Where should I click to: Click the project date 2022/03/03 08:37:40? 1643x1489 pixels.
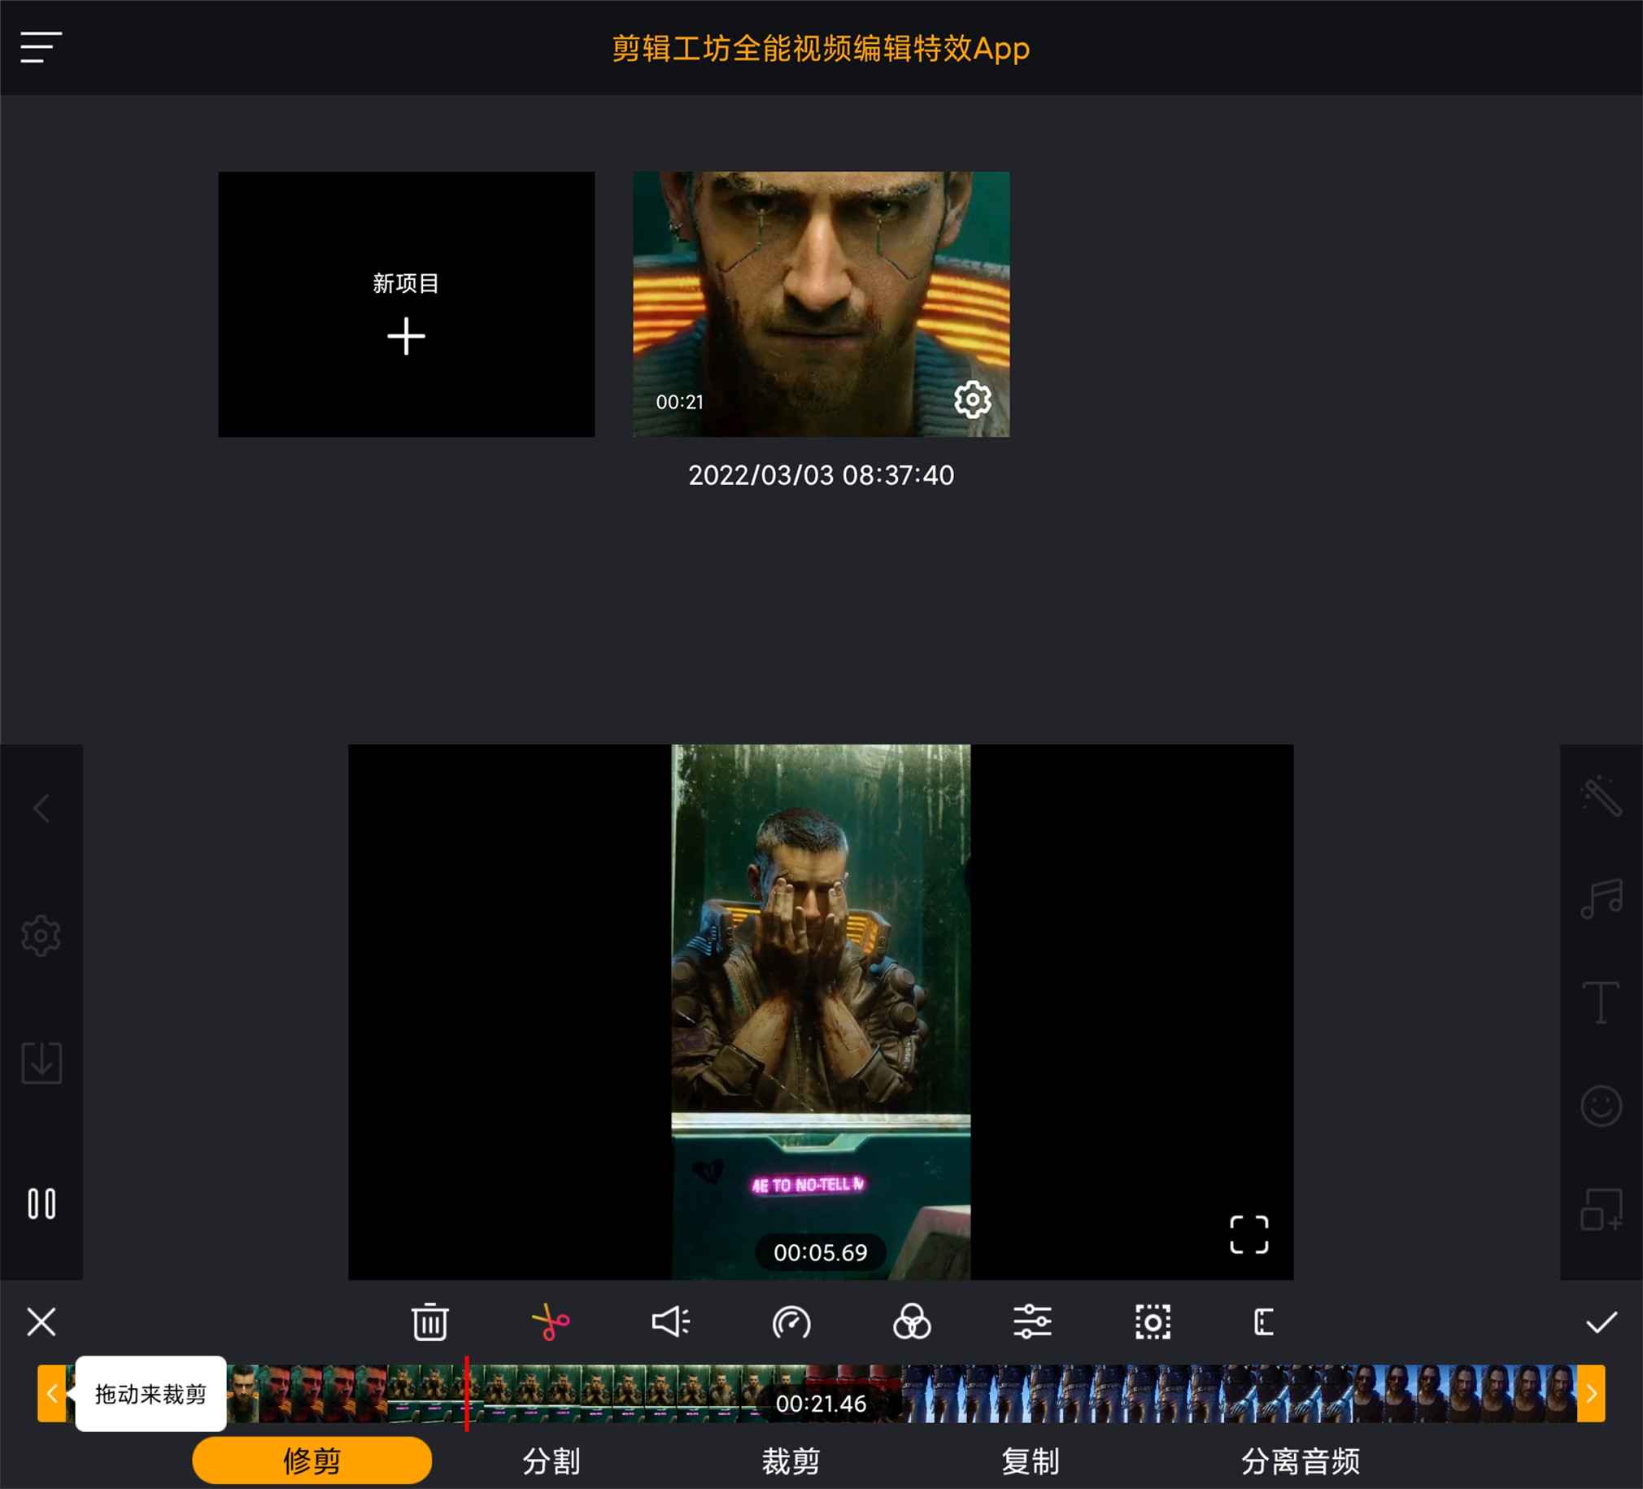(821, 475)
